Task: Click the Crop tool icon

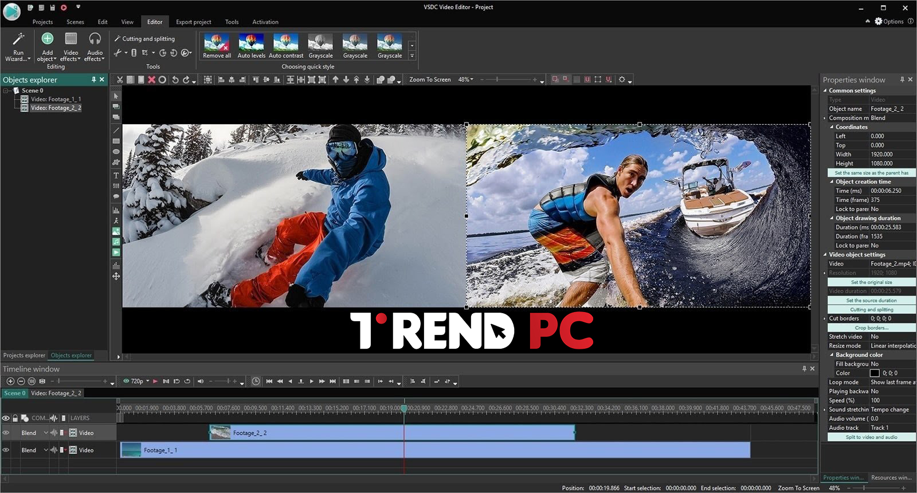Action: click(144, 53)
